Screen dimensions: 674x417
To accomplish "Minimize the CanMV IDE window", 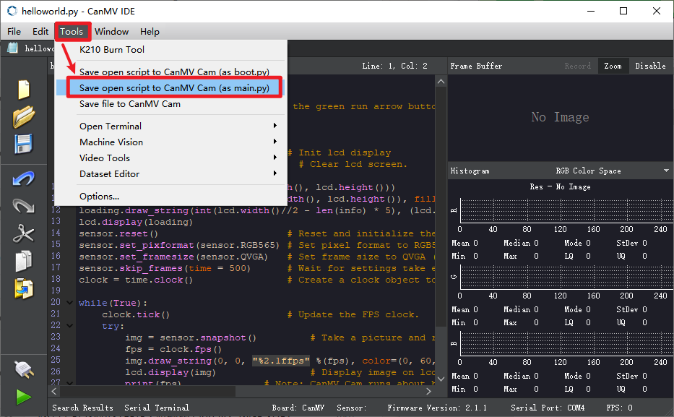I will pyautogui.click(x=591, y=11).
